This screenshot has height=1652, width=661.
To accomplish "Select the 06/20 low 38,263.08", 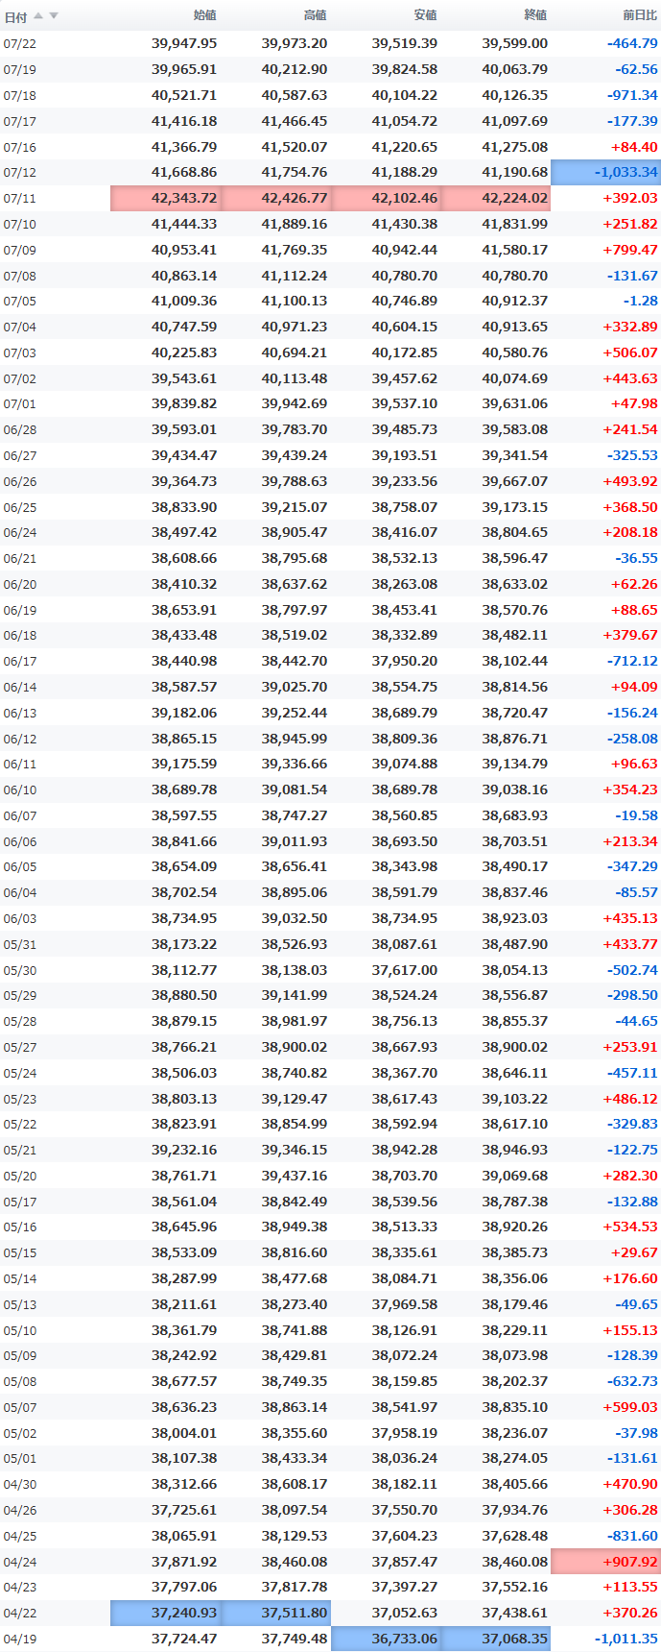I will [x=405, y=584].
